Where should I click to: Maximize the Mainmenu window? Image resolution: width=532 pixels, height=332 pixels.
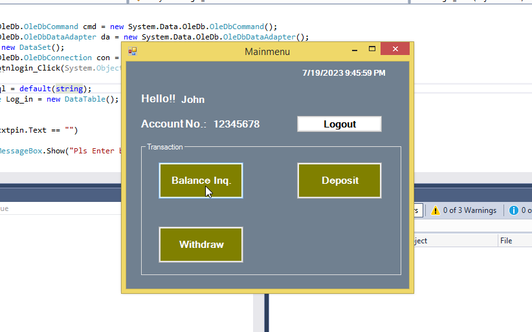[372, 50]
